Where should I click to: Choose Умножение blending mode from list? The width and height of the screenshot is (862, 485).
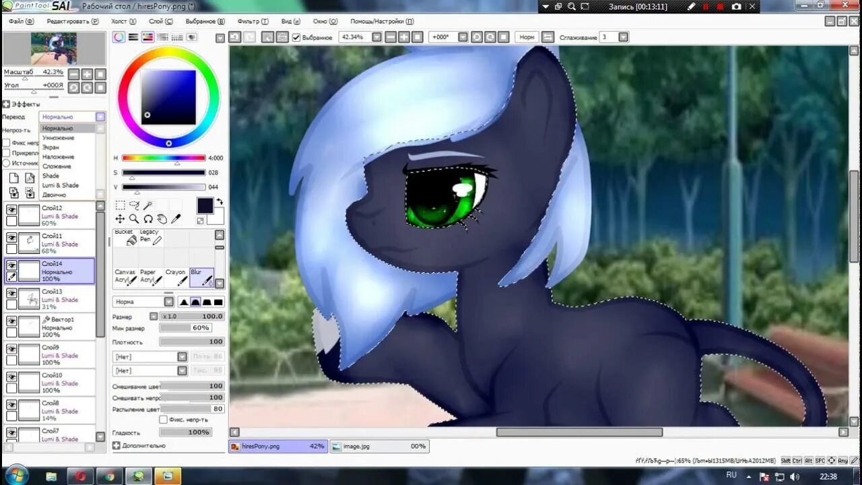pos(58,137)
